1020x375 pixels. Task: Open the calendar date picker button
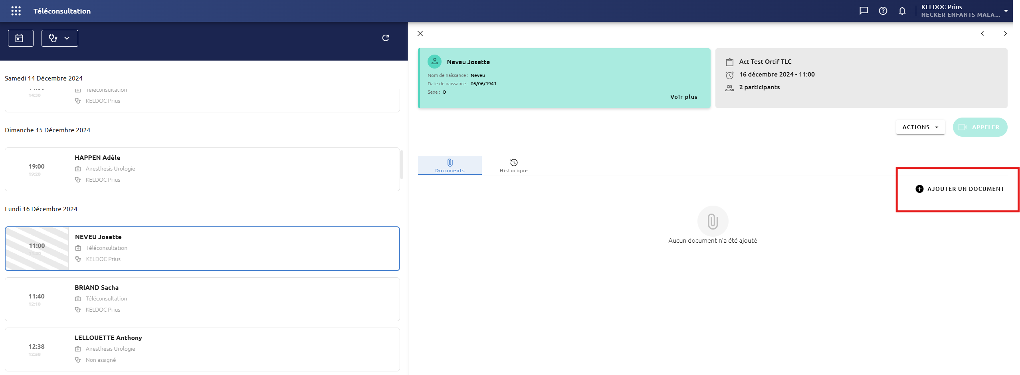(x=20, y=38)
